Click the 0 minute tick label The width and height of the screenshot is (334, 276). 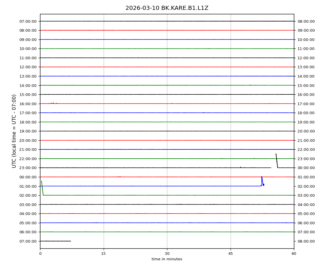point(40,254)
